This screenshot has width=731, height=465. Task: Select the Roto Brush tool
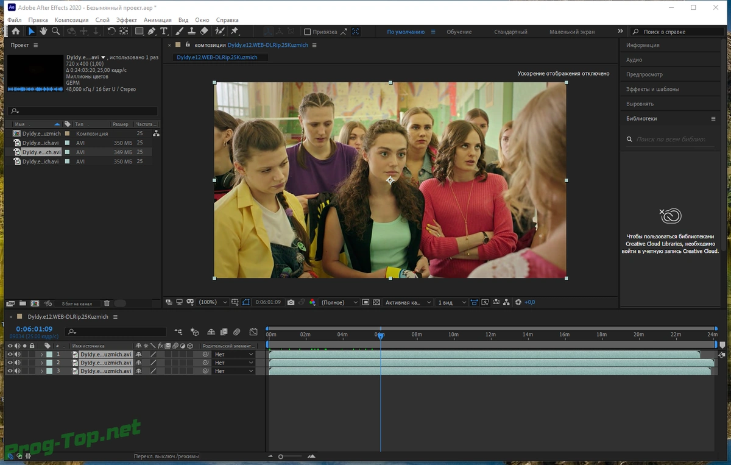click(220, 31)
